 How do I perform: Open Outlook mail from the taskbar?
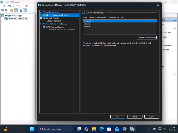pyautogui.click(x=117, y=129)
